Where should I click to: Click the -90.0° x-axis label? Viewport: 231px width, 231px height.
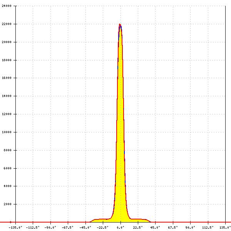[x=50, y=228]
